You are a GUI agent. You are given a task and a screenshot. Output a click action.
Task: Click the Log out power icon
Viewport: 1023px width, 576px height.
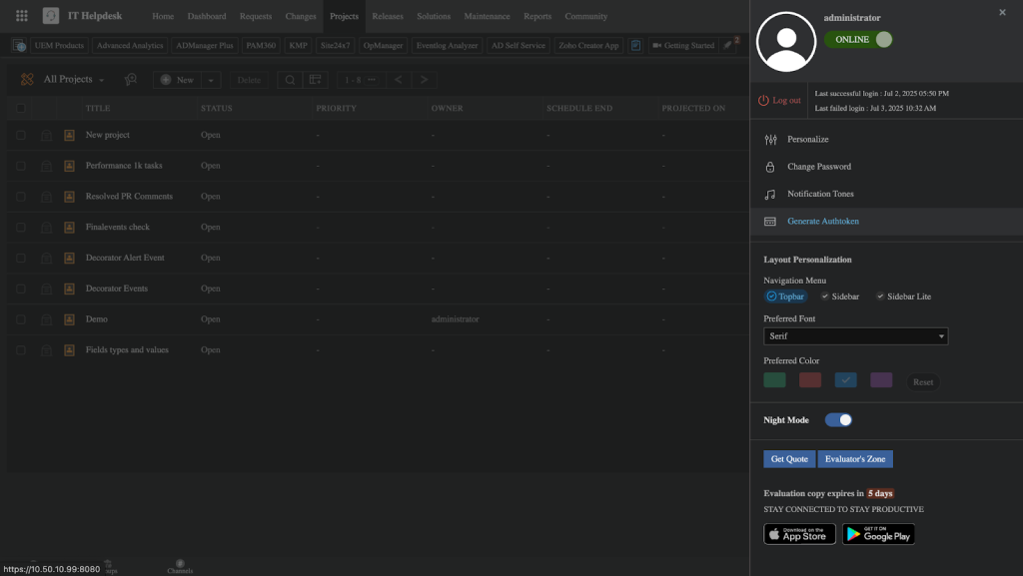(763, 101)
